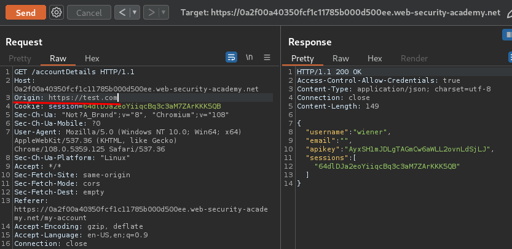Viewport: 512px width, 249px height.
Task: Click the Origin header line https://test.com
Action: point(66,98)
